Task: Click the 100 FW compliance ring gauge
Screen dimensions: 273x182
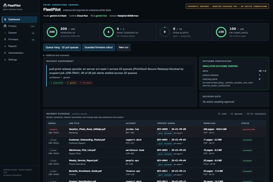Action: 221,32
